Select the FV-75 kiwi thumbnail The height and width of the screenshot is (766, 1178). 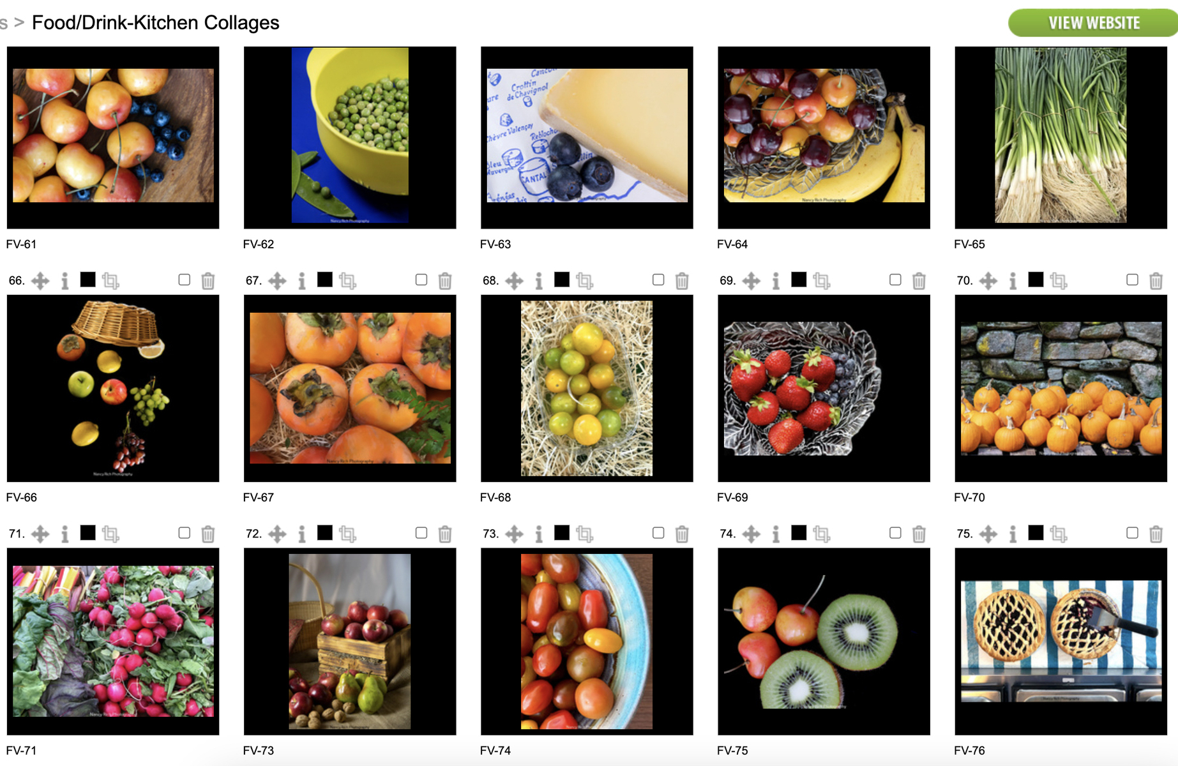click(824, 642)
